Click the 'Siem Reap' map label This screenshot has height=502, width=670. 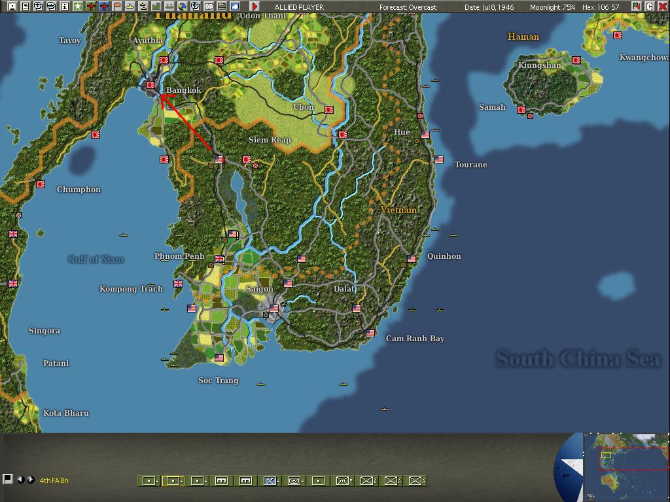point(270,140)
